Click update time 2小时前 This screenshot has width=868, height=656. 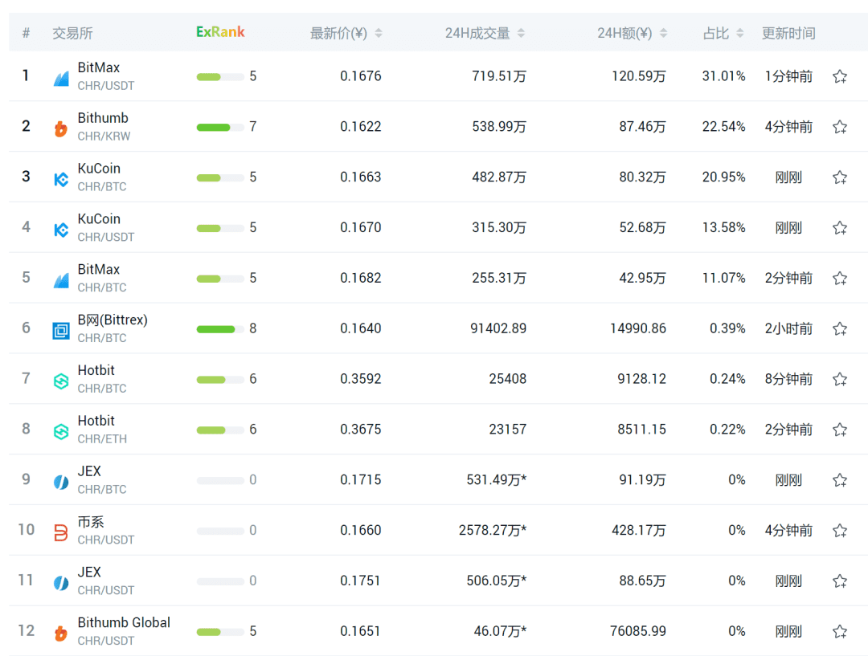789,328
